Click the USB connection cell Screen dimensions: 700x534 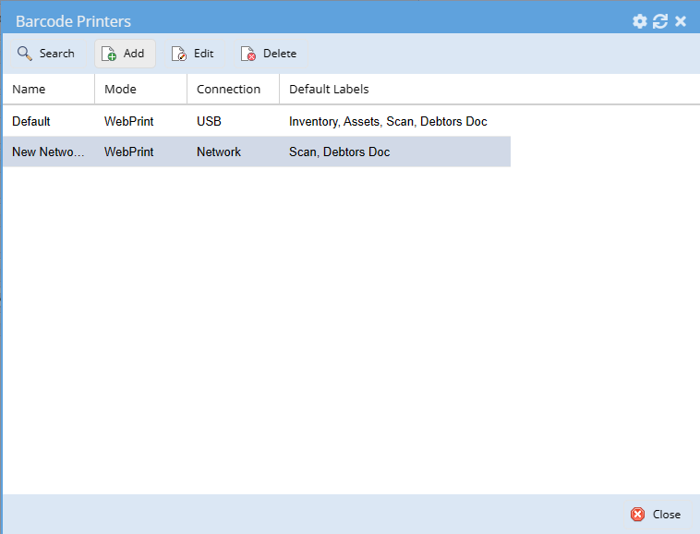point(209,121)
